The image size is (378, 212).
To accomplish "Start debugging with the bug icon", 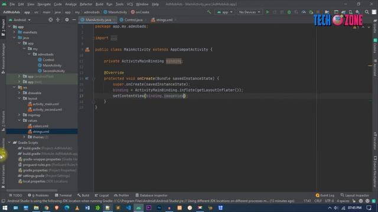I will (x=289, y=12).
